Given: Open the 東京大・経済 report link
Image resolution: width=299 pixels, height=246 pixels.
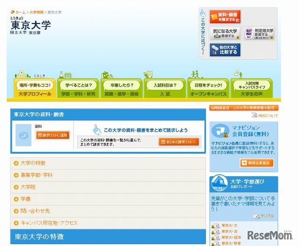Looking at the screenshot, I should (x=231, y=238).
